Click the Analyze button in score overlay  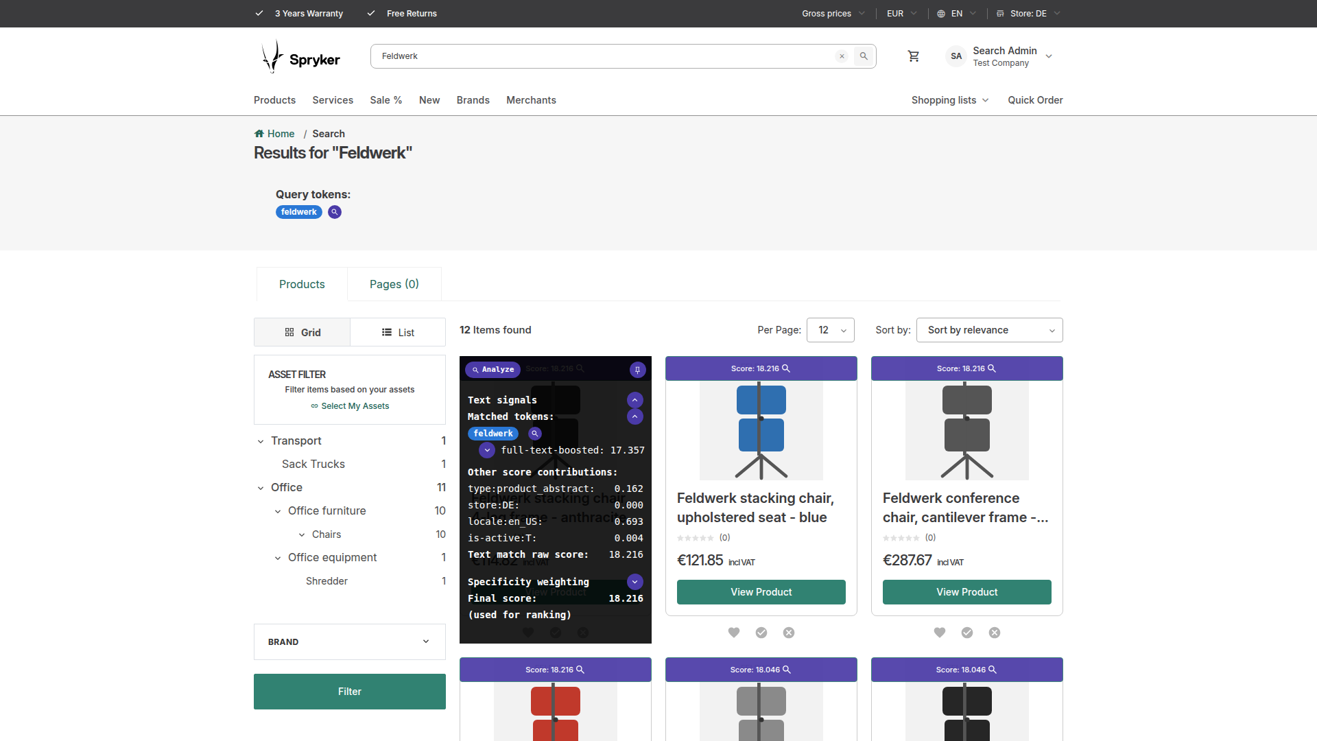(493, 370)
